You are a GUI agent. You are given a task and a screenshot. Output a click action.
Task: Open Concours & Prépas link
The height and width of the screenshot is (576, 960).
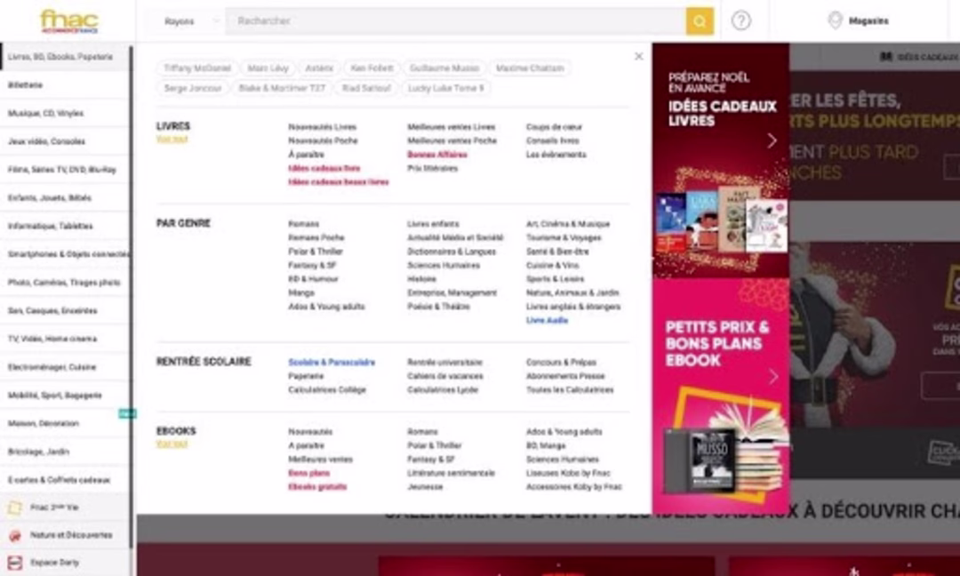(x=561, y=363)
